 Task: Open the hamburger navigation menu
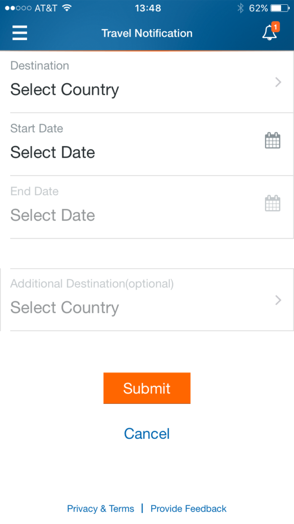click(x=20, y=33)
